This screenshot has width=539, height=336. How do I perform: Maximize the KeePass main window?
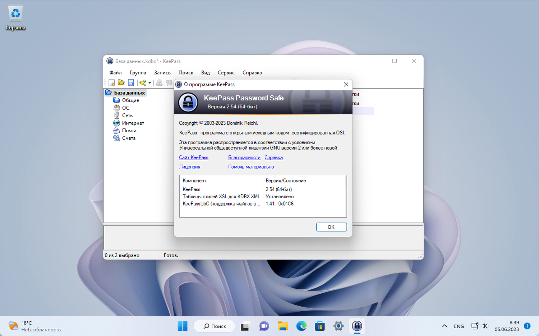point(395,61)
